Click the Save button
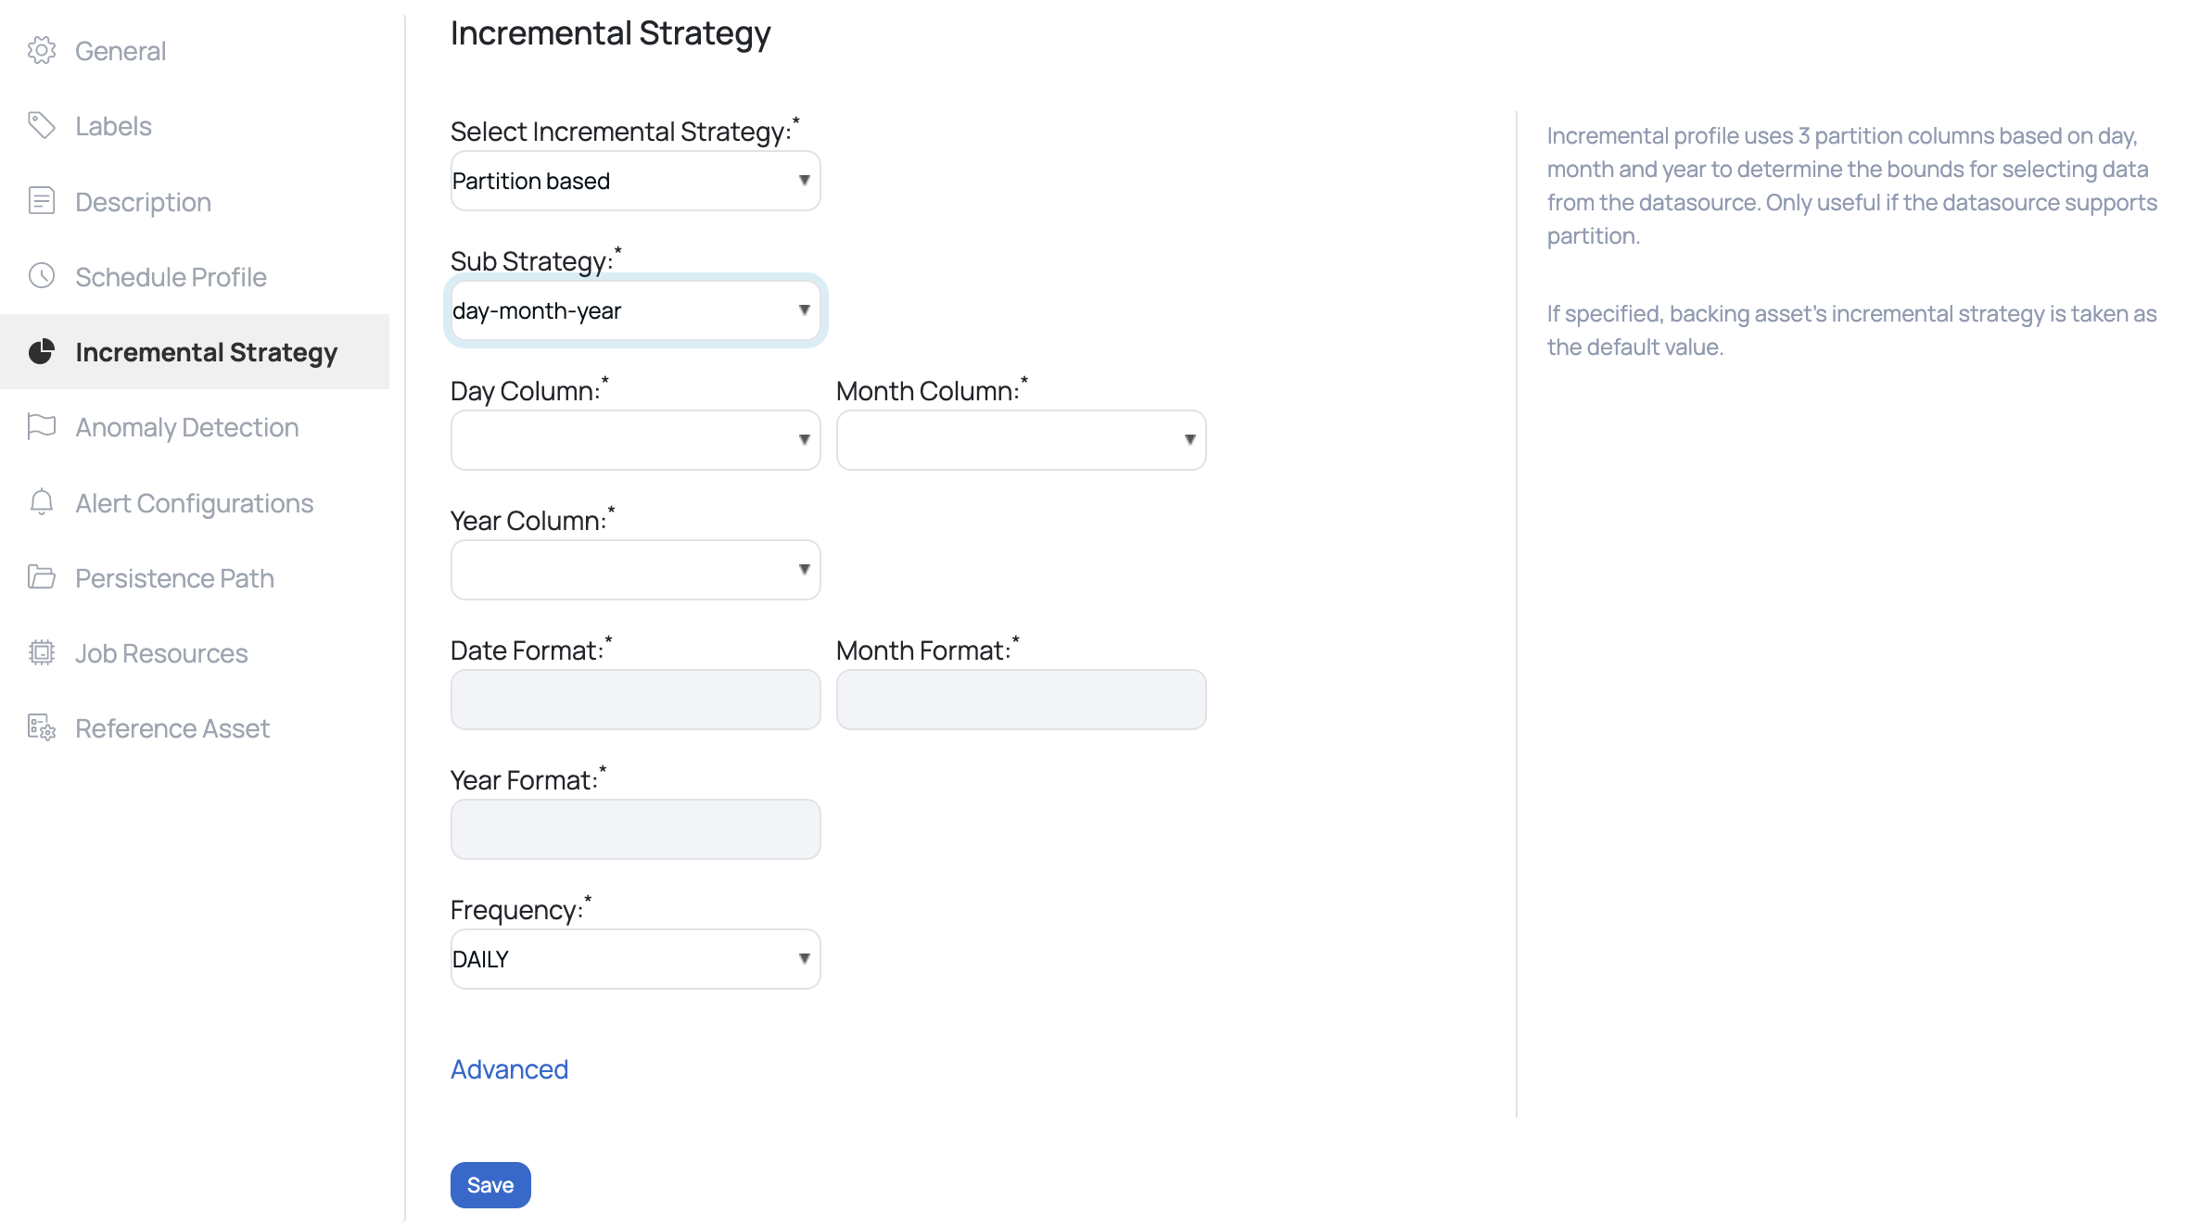 click(489, 1184)
